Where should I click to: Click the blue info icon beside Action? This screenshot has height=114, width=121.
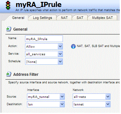pos(73,46)
